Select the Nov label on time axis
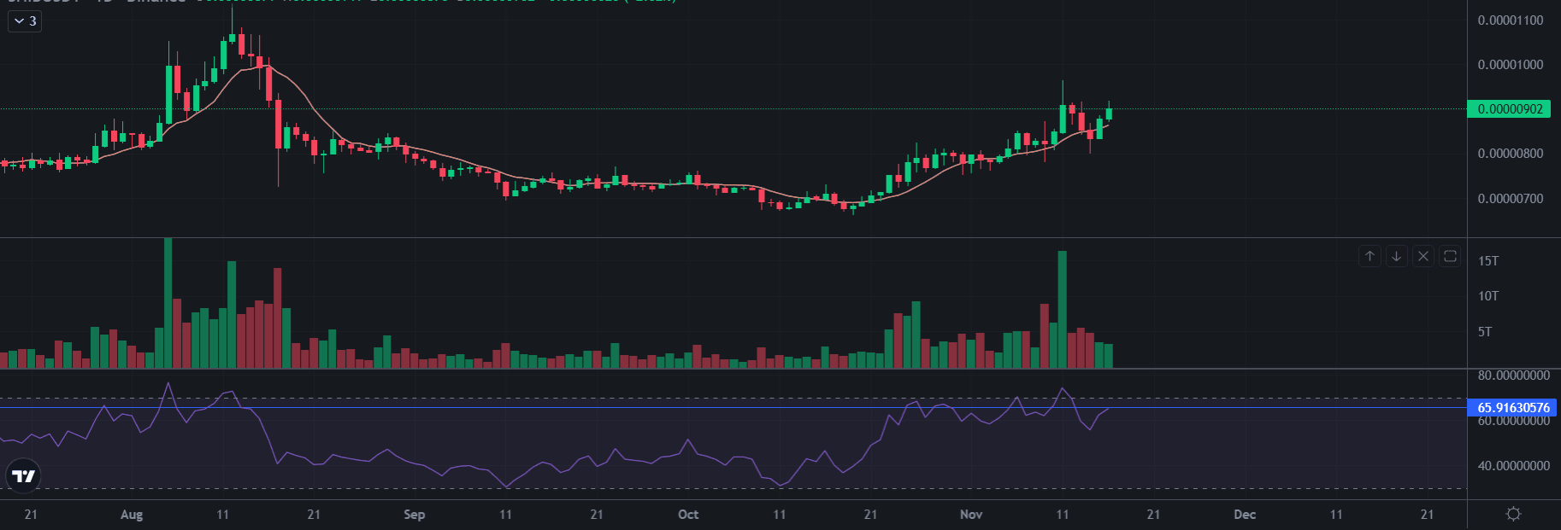This screenshot has height=530, width=1561. point(971,515)
